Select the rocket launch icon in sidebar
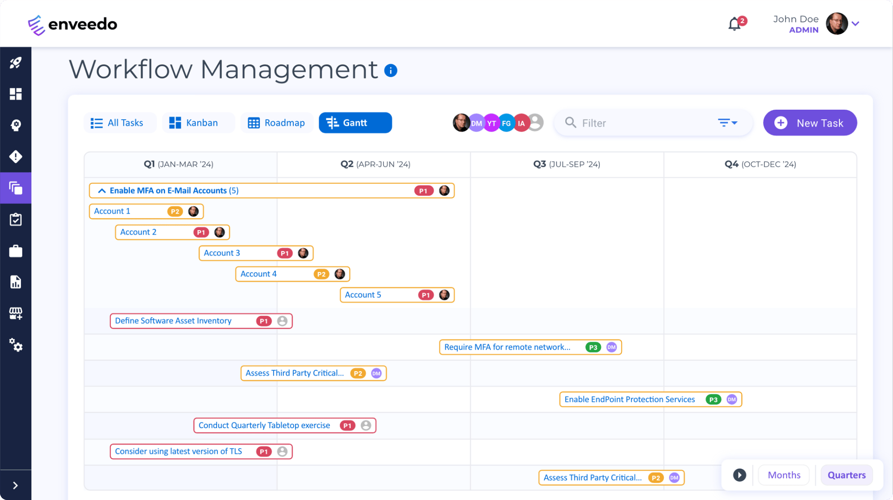 pyautogui.click(x=16, y=63)
